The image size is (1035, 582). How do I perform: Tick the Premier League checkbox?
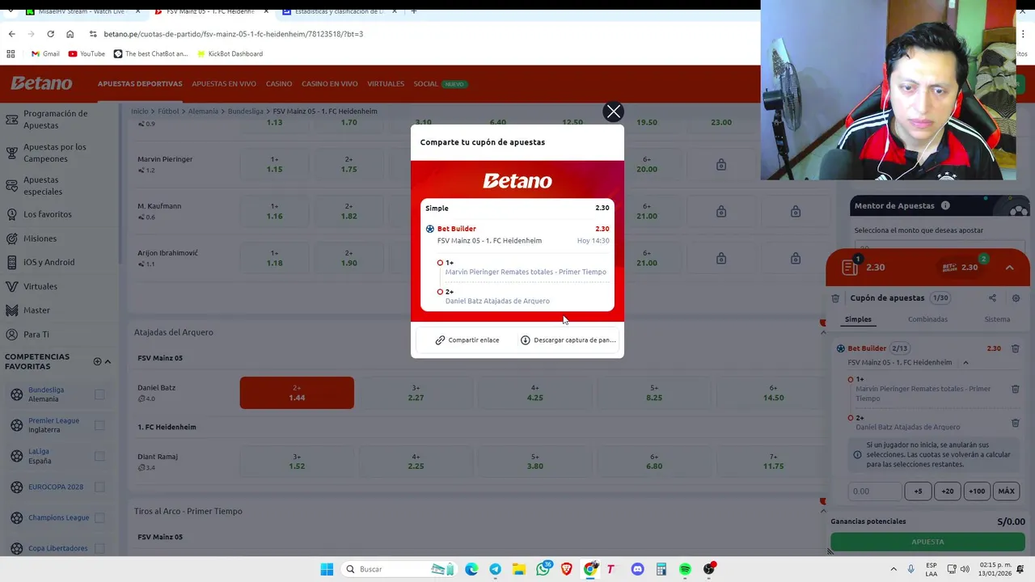[x=99, y=425]
